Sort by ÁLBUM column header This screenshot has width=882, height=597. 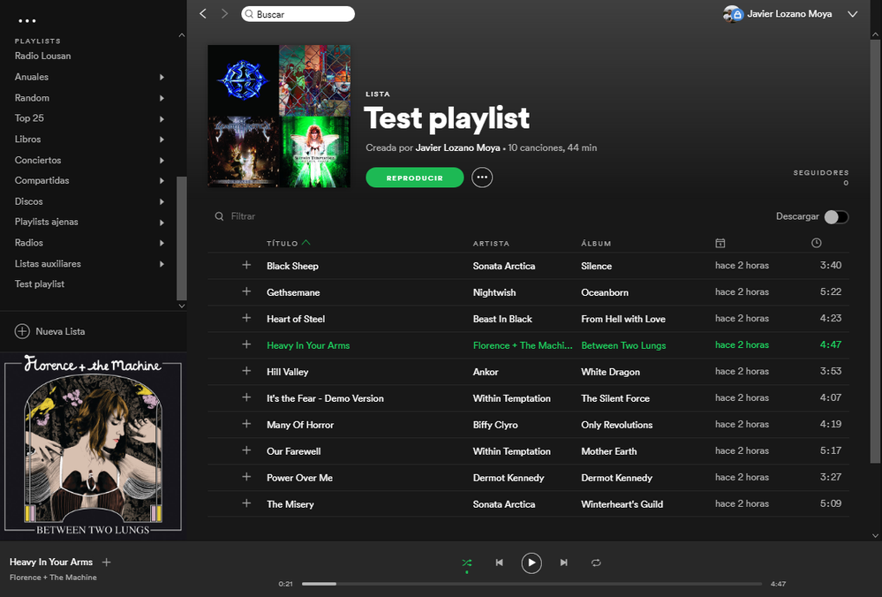click(x=596, y=244)
